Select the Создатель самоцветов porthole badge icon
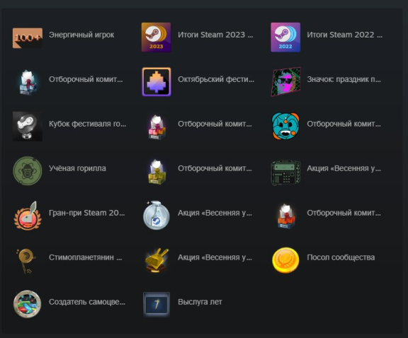Viewport: 408px width, 338px height. [x=28, y=304]
